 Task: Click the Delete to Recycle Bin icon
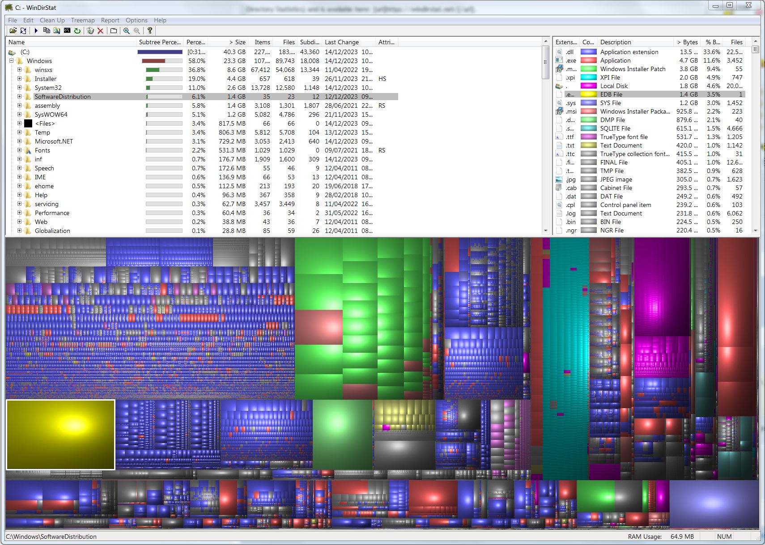90,30
